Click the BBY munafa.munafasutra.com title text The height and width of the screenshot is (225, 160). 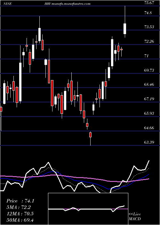click(x=67, y=4)
